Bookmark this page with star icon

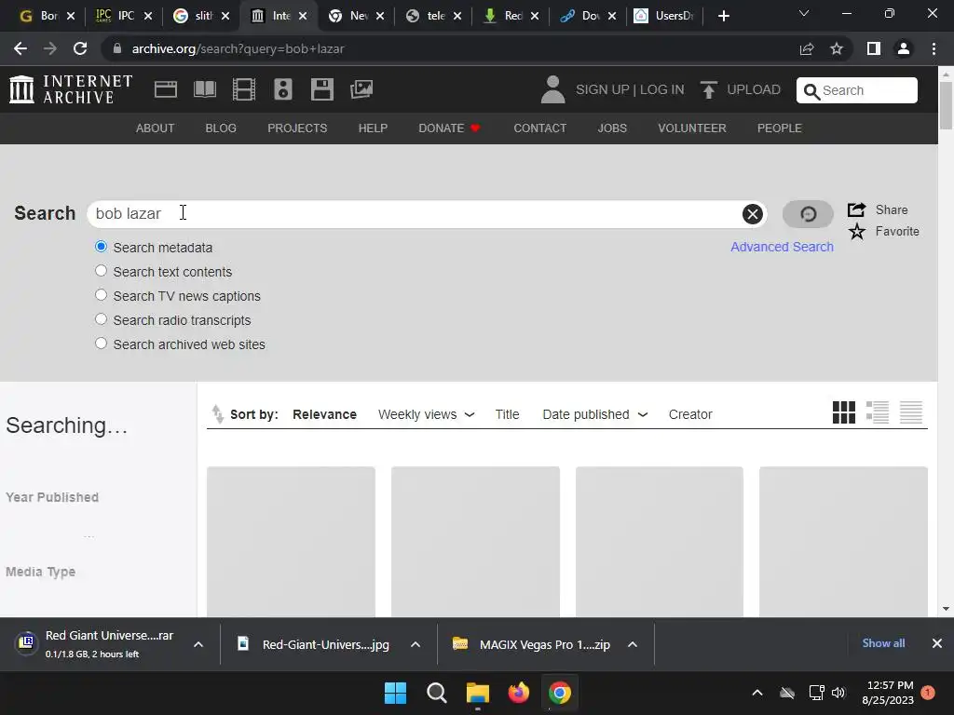837,48
